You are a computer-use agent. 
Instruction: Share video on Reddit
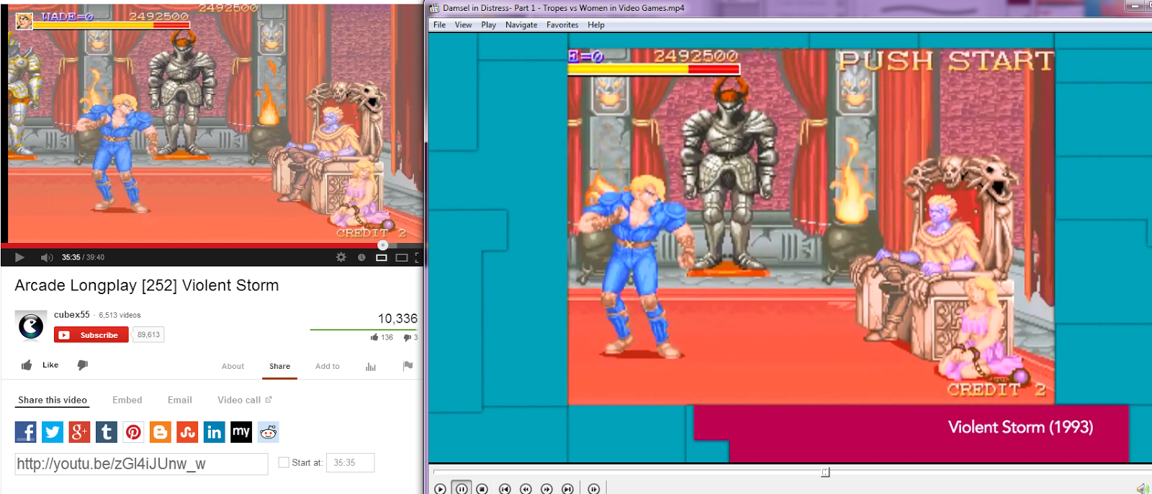pyautogui.click(x=269, y=432)
